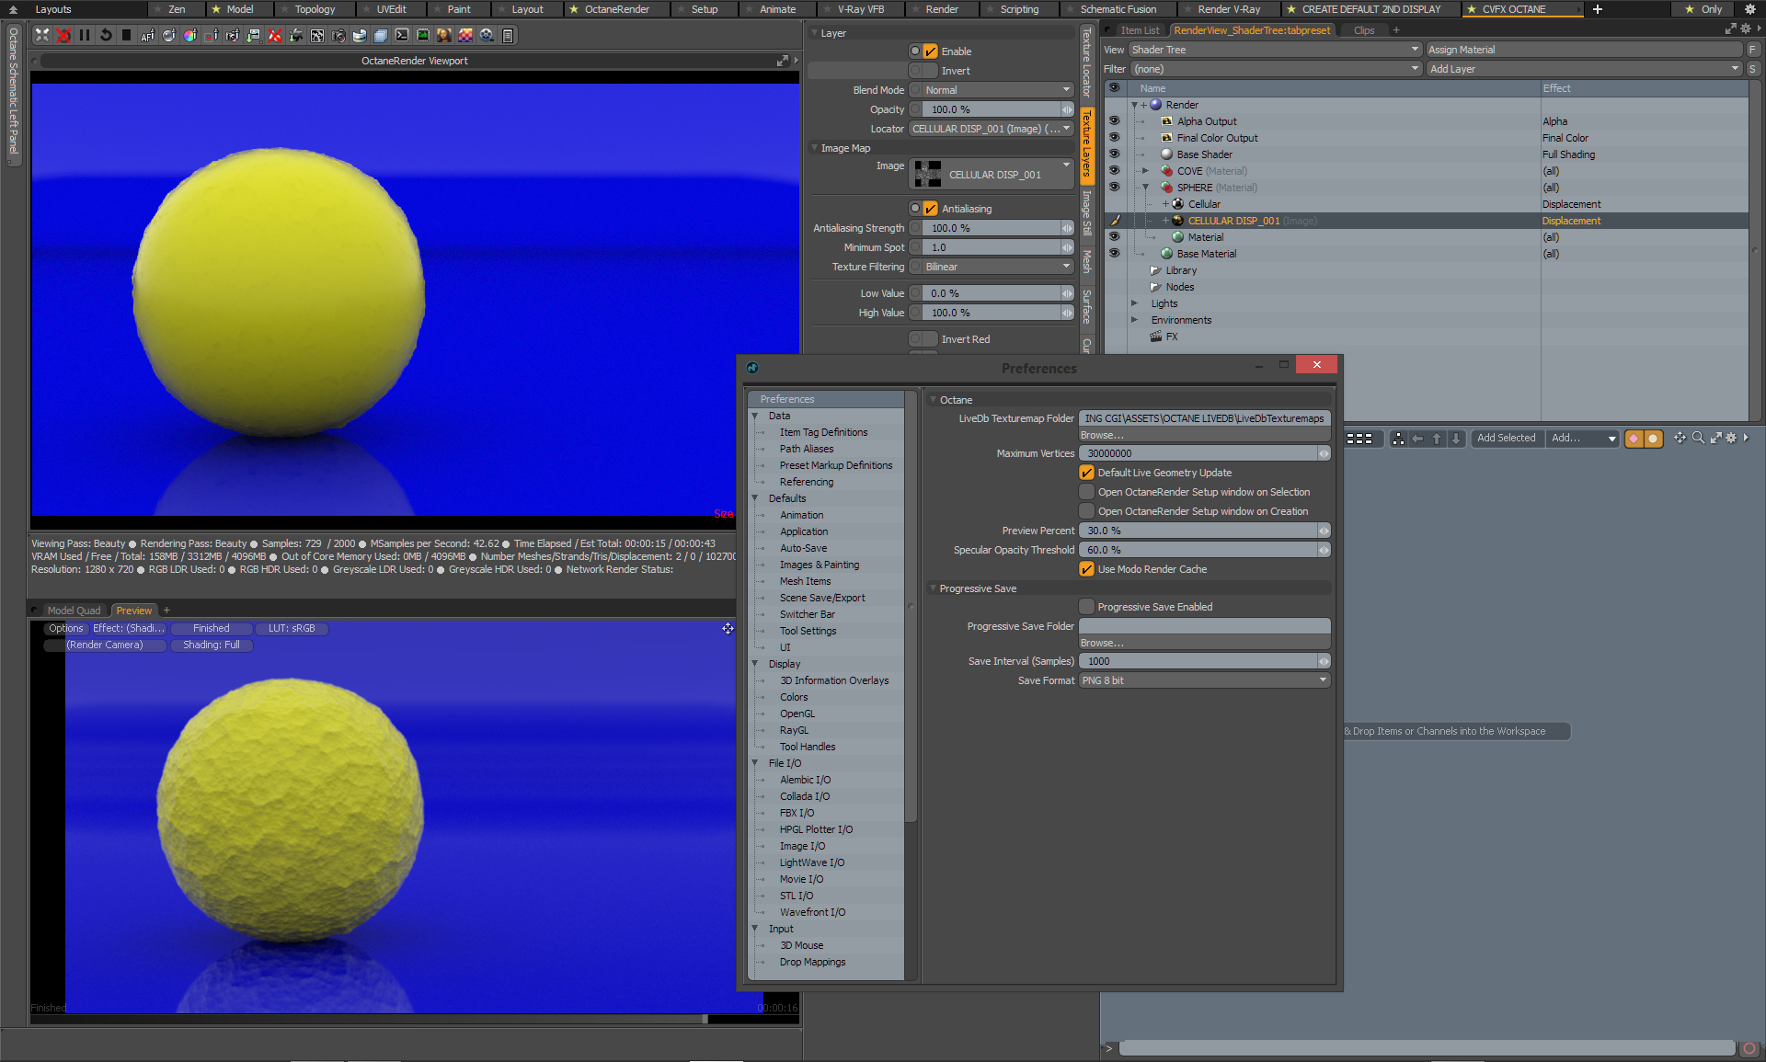Screen dimensions: 1766x1062
Task: Click the stop render square icon
Action: 126,35
